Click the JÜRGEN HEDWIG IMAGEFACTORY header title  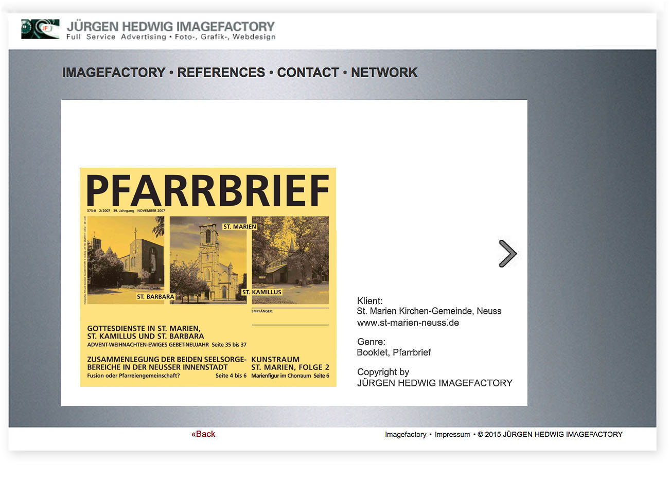coord(171,26)
